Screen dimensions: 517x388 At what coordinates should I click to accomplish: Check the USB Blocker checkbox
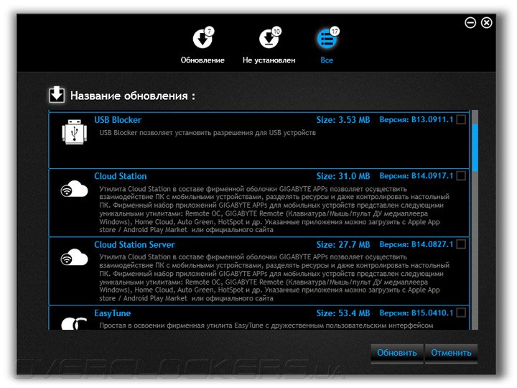pyautogui.click(x=461, y=119)
